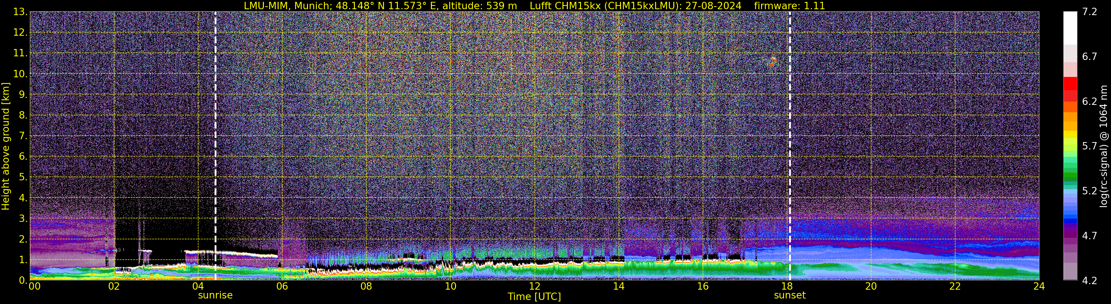Image resolution: width=1111 pixels, height=304 pixels.
Task: Click the white top band of the colorbar
Action: point(1070,28)
